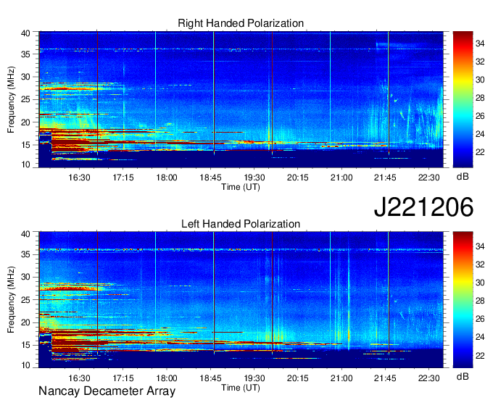Click 20:15 tick on Right Handed time axis

point(298,178)
